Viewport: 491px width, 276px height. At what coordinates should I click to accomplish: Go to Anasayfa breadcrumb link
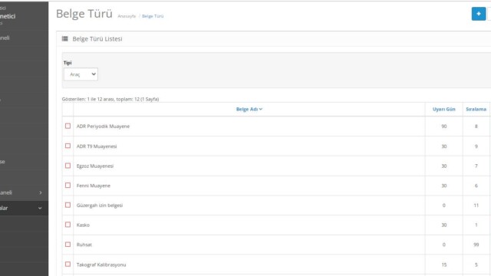(127, 16)
